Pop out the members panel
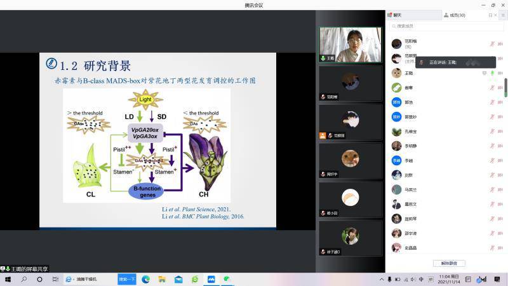The width and height of the screenshot is (508, 286). (490, 15)
